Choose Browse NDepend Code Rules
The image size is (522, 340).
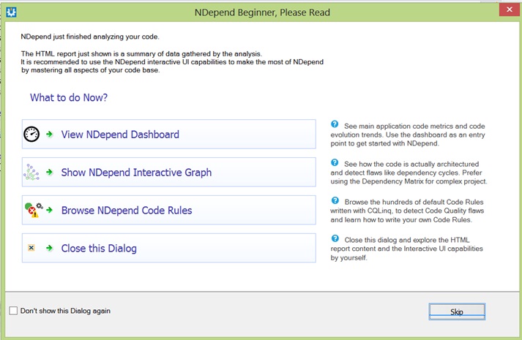point(169,210)
